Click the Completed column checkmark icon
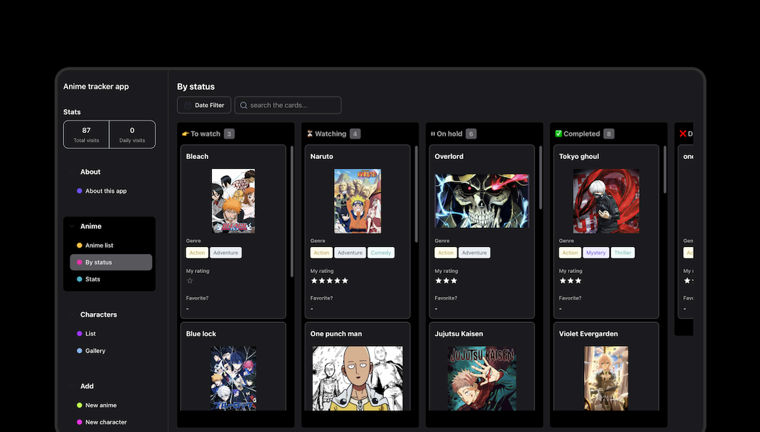This screenshot has height=432, width=760. (x=559, y=133)
